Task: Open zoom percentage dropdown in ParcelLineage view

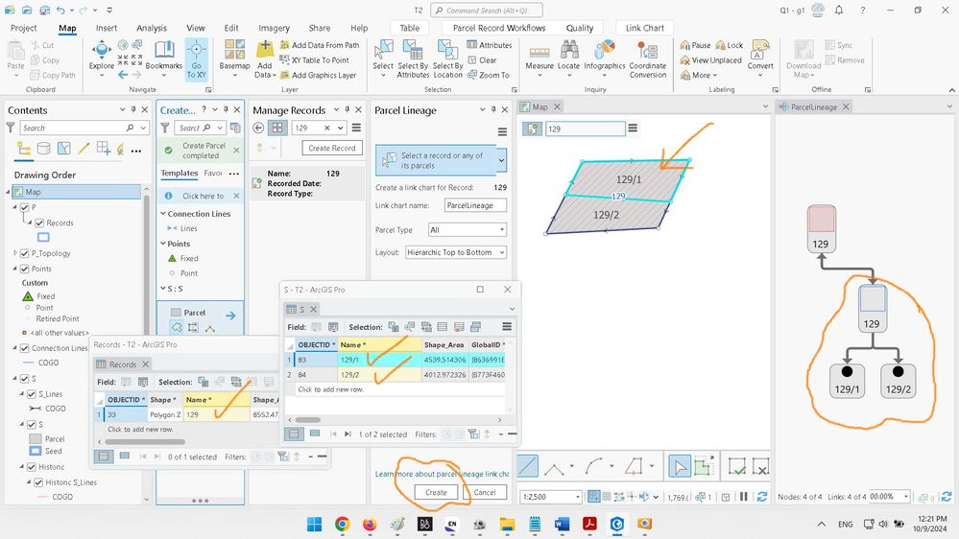Action: pyautogui.click(x=906, y=497)
